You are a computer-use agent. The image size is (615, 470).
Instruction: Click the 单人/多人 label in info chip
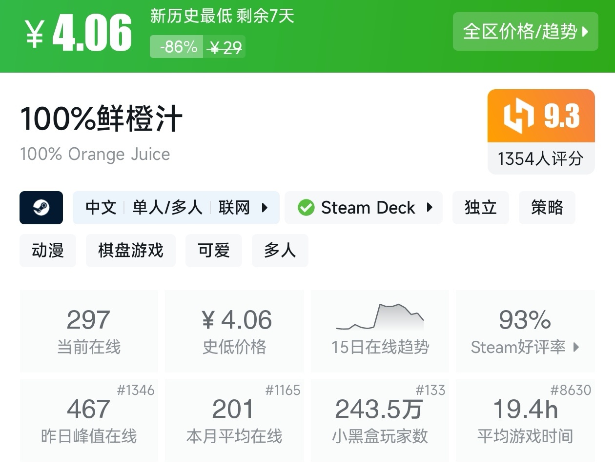(x=167, y=208)
